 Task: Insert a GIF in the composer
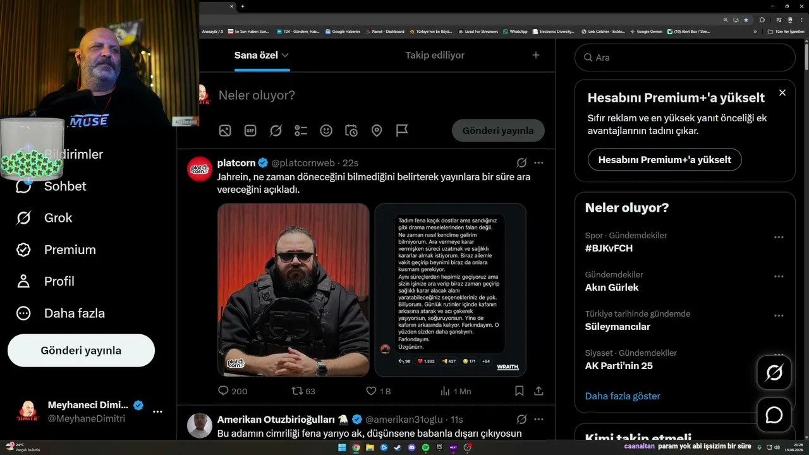pos(250,131)
